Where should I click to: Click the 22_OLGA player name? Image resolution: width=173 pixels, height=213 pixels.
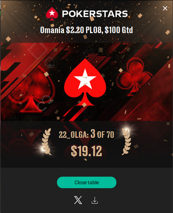coord(74,135)
